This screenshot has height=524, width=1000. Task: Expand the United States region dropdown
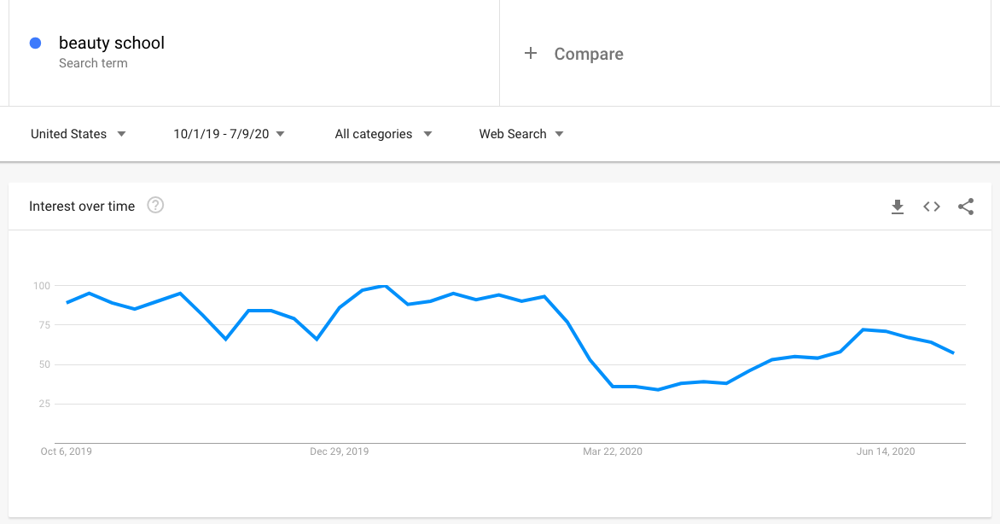pyautogui.click(x=78, y=134)
